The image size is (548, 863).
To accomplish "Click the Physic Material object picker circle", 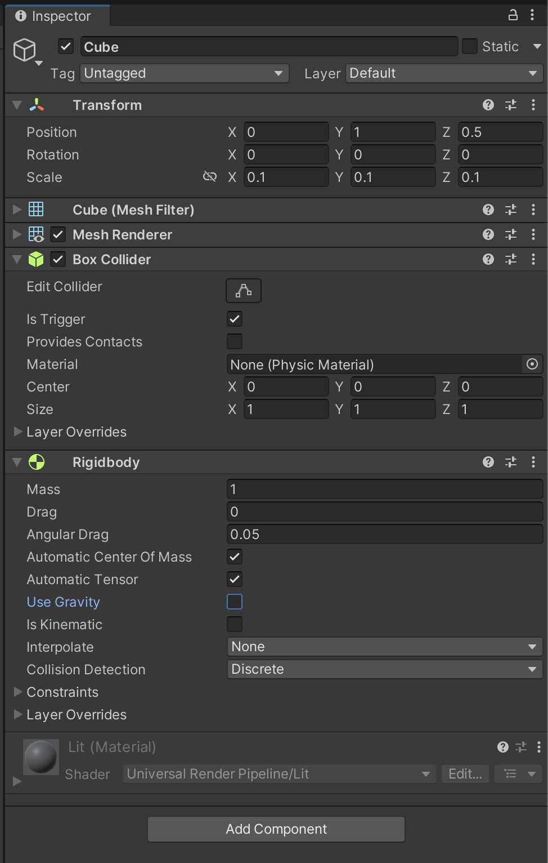I will pyautogui.click(x=532, y=364).
